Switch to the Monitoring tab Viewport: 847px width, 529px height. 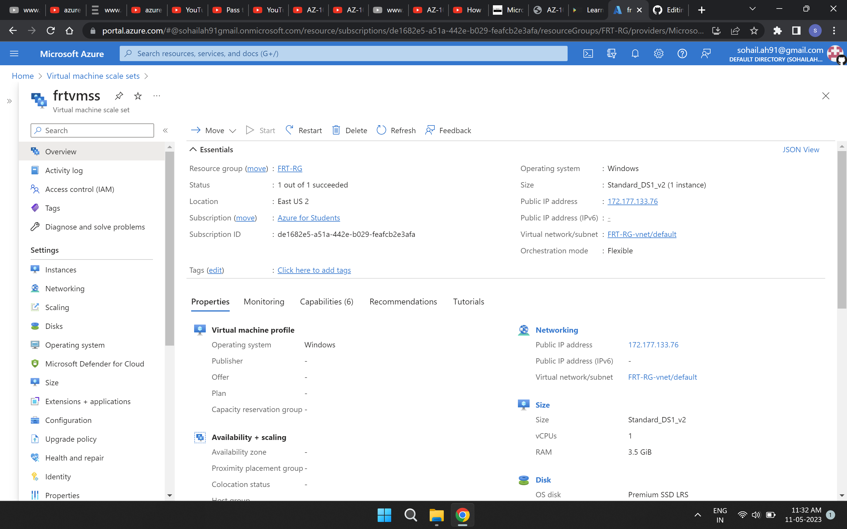coord(264,302)
